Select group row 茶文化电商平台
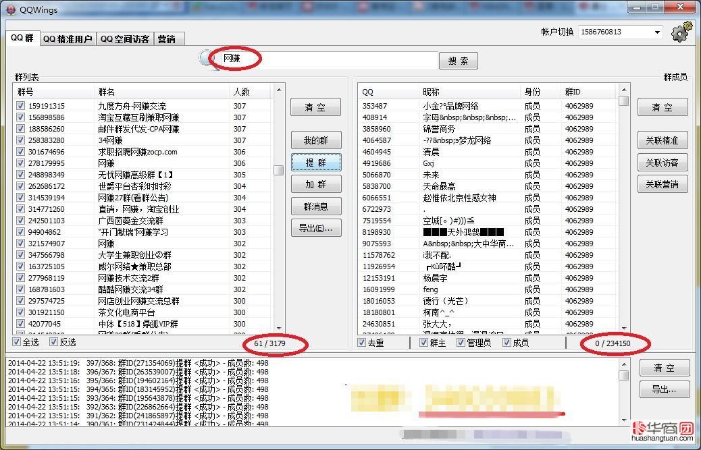Screen dimensions: 701x450 coord(142,312)
